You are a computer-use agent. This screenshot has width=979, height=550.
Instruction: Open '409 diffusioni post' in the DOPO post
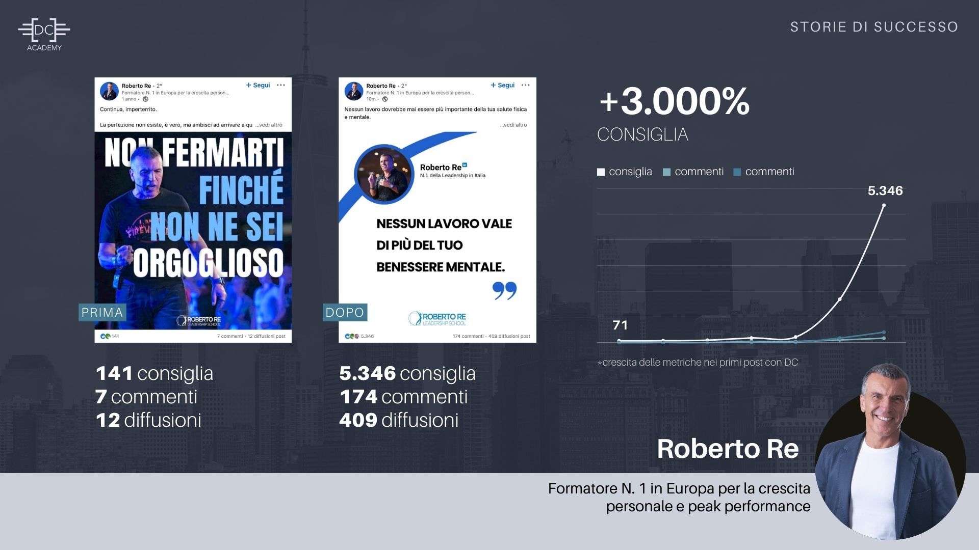point(509,336)
